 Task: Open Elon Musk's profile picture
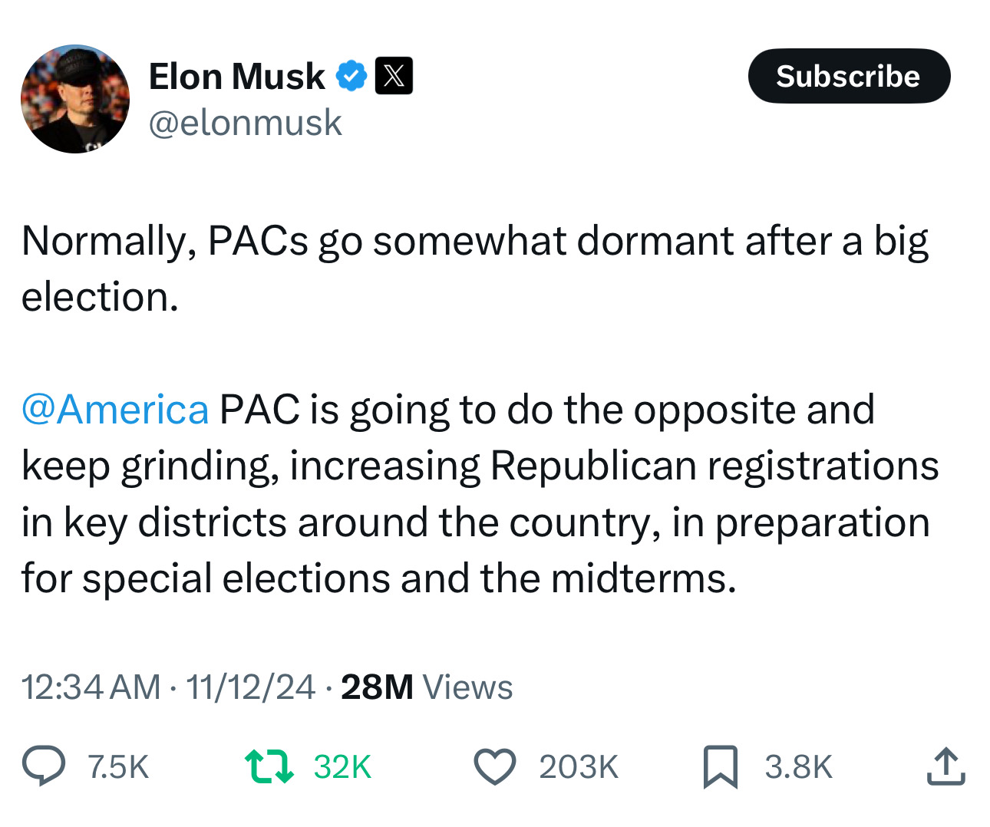pos(75,99)
